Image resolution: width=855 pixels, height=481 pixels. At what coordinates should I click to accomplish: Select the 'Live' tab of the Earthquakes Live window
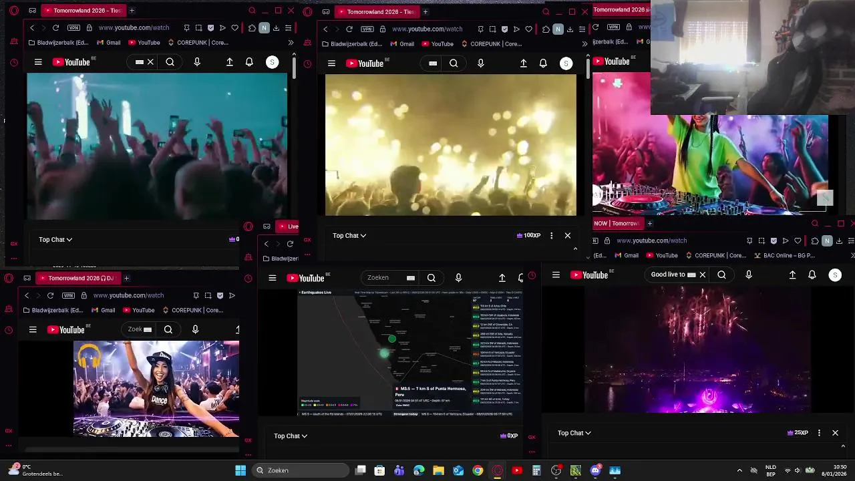[288, 226]
